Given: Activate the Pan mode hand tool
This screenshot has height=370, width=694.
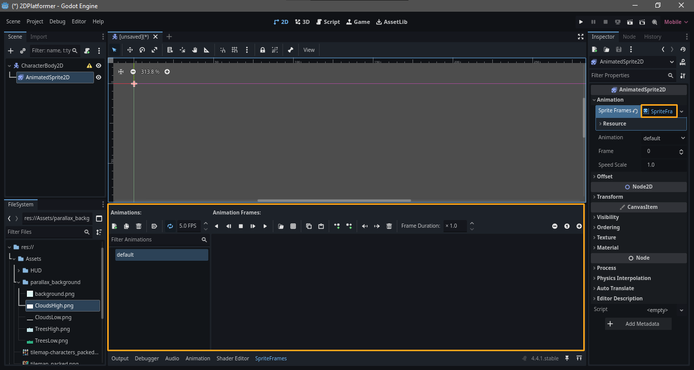Looking at the screenshot, I should point(194,50).
